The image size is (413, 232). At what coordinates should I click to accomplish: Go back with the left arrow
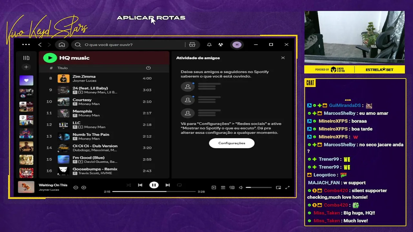click(40, 44)
